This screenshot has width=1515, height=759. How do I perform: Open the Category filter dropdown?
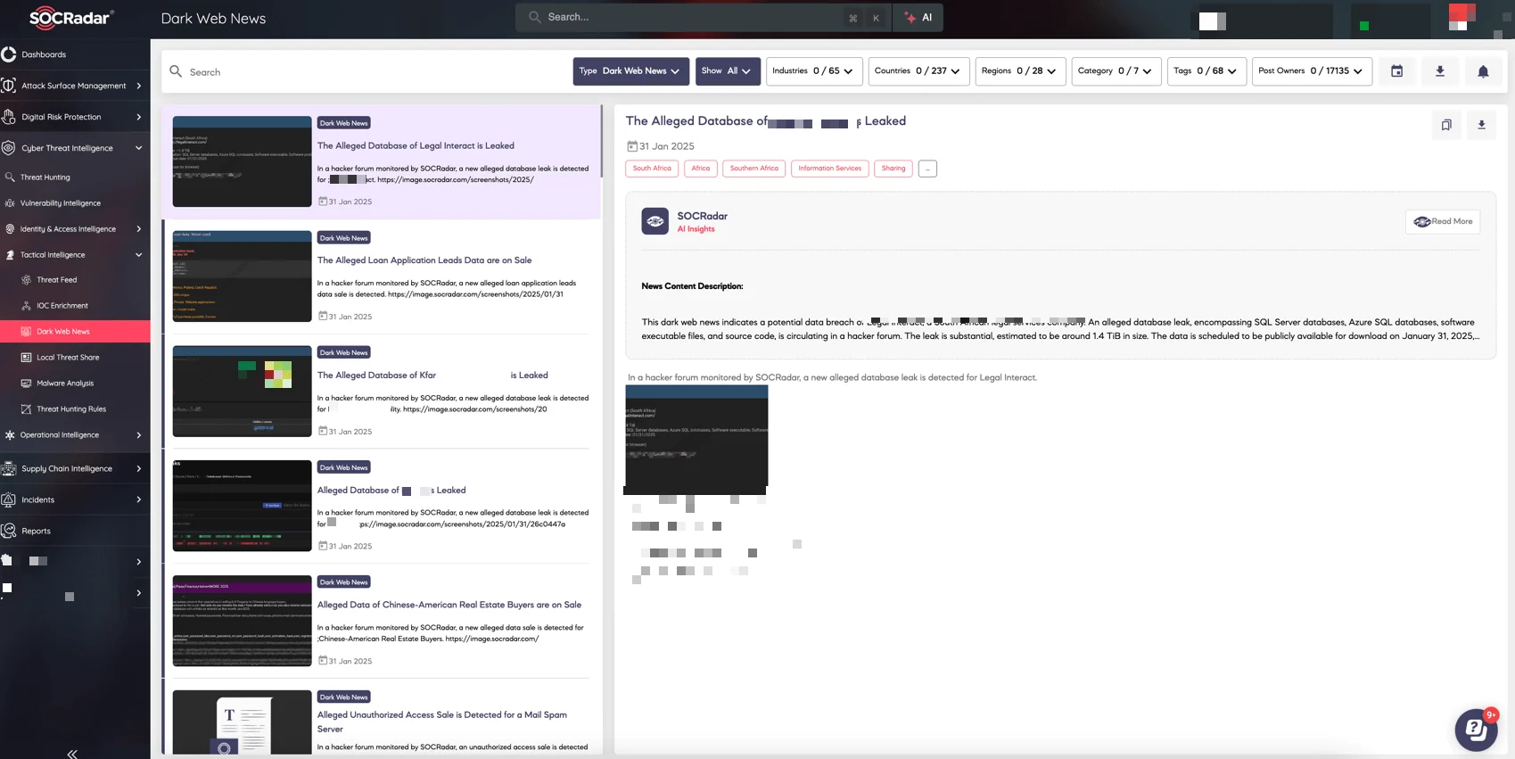1116,71
